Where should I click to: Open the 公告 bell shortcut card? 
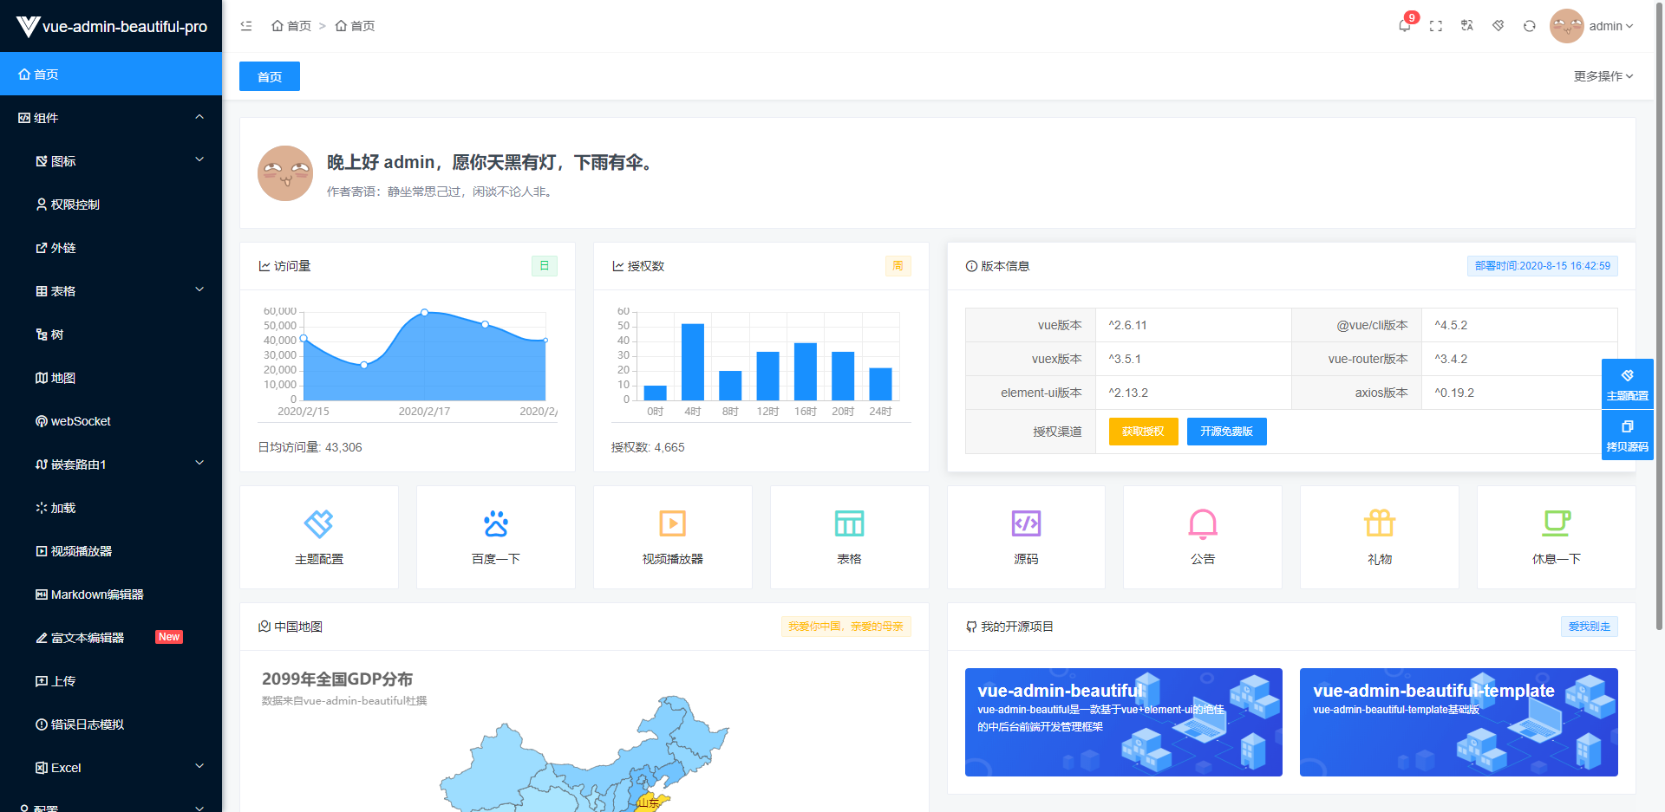click(x=1203, y=537)
